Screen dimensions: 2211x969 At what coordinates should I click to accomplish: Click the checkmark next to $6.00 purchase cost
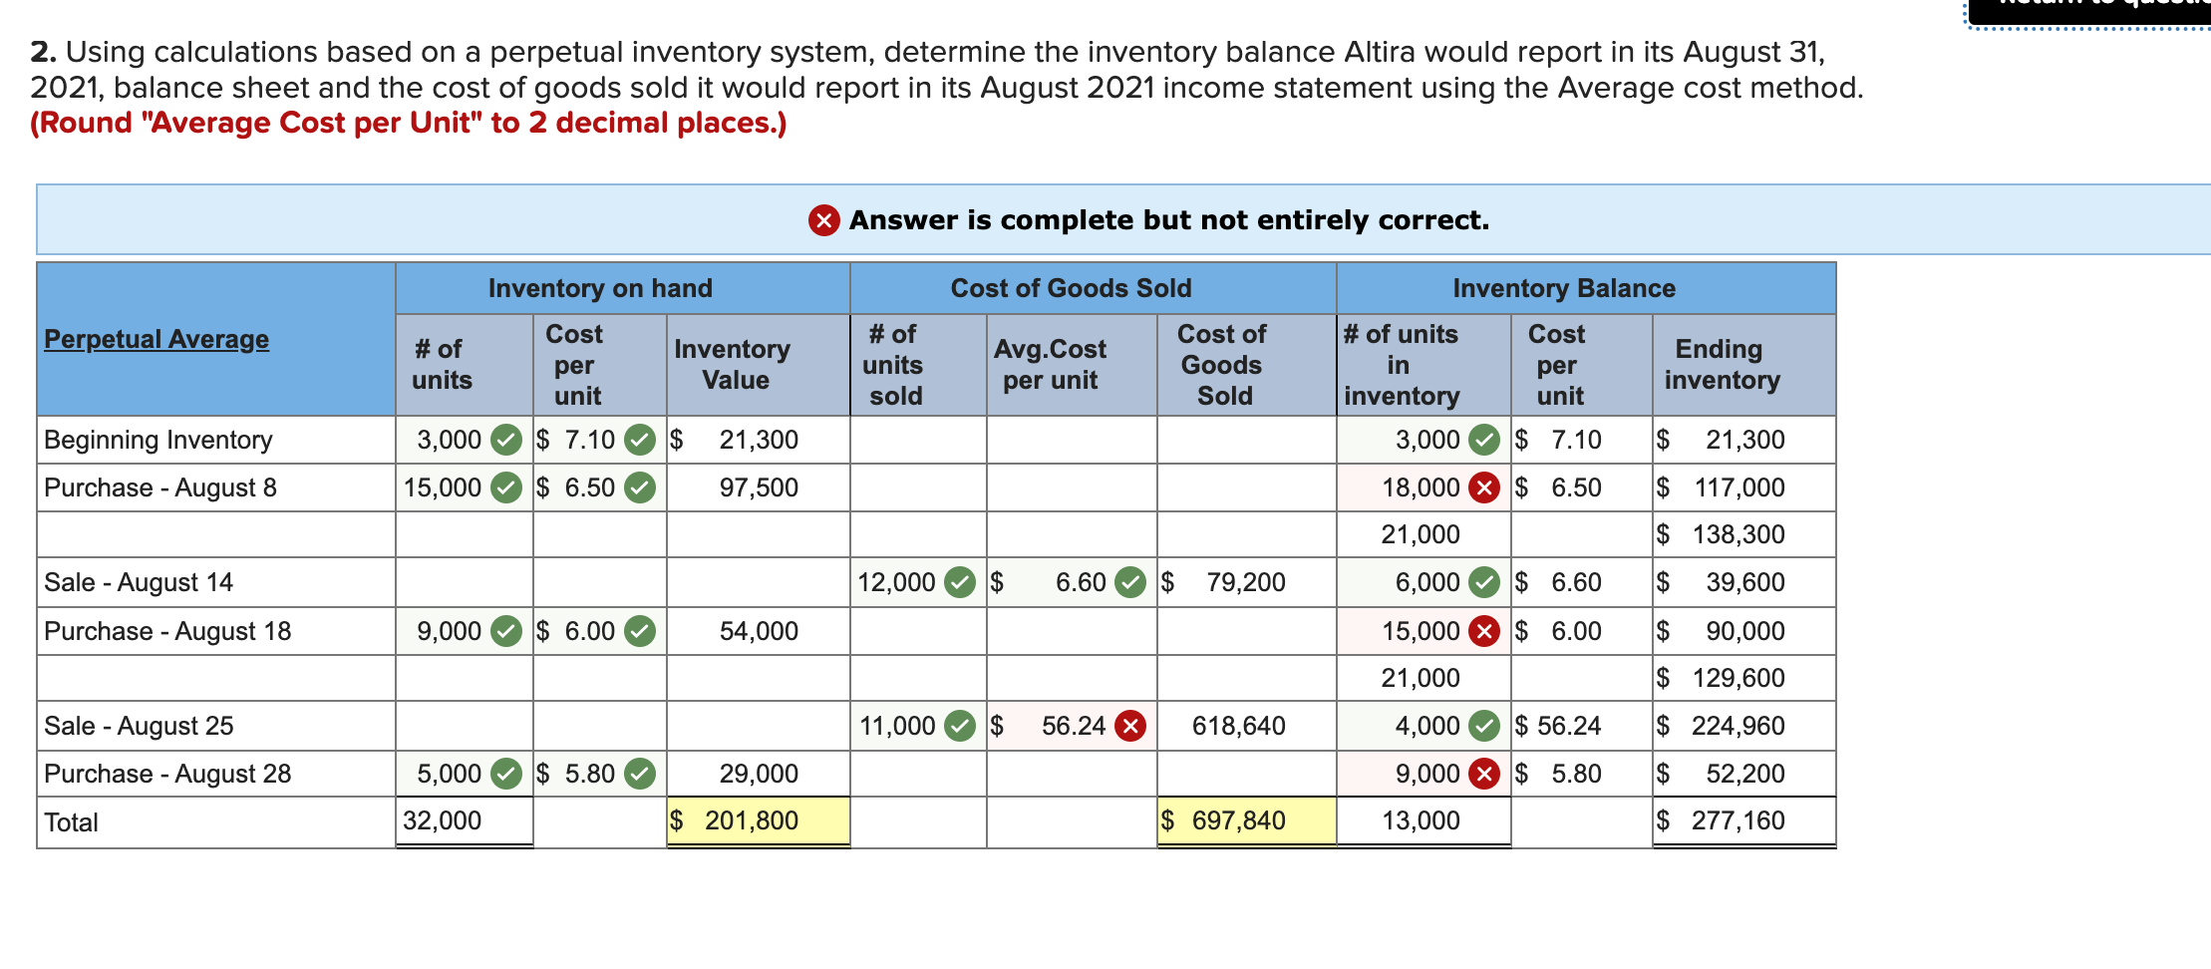639,630
